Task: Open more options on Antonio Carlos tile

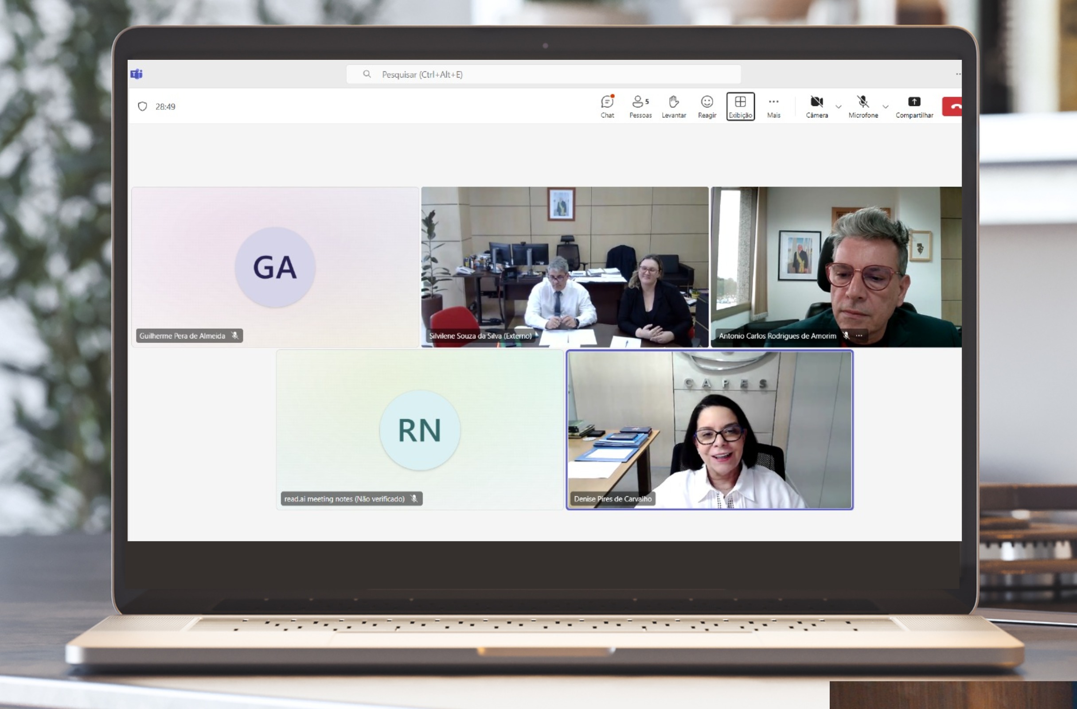Action: pos(859,336)
